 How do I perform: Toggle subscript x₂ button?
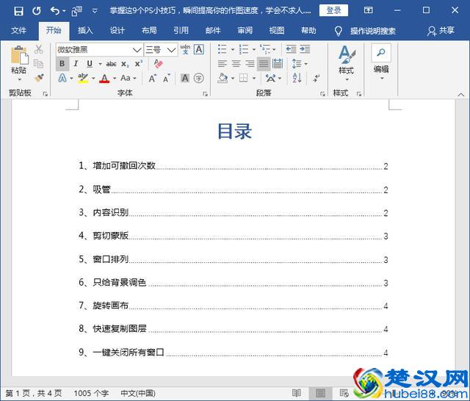125,64
